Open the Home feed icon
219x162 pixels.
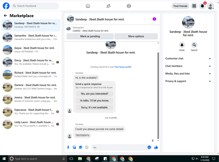(x=88, y=6)
